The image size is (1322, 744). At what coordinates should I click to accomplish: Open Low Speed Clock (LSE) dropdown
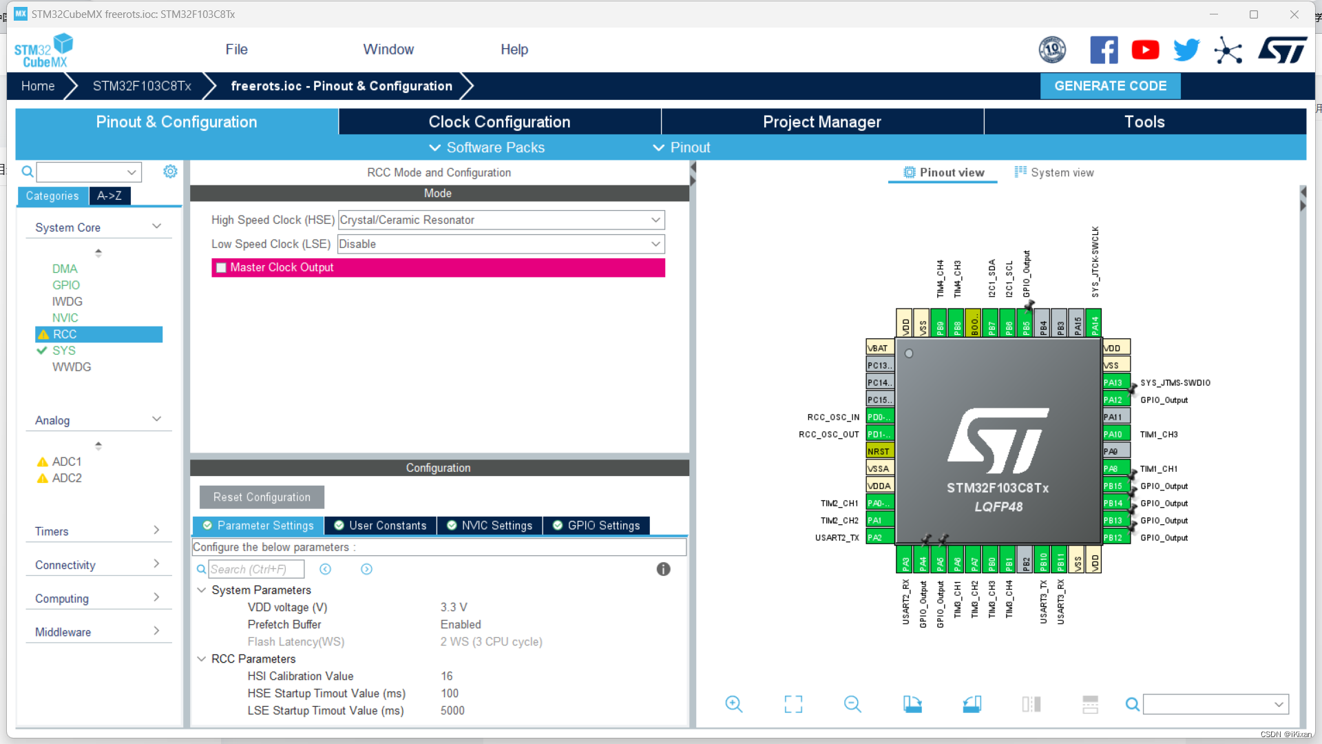click(x=501, y=244)
